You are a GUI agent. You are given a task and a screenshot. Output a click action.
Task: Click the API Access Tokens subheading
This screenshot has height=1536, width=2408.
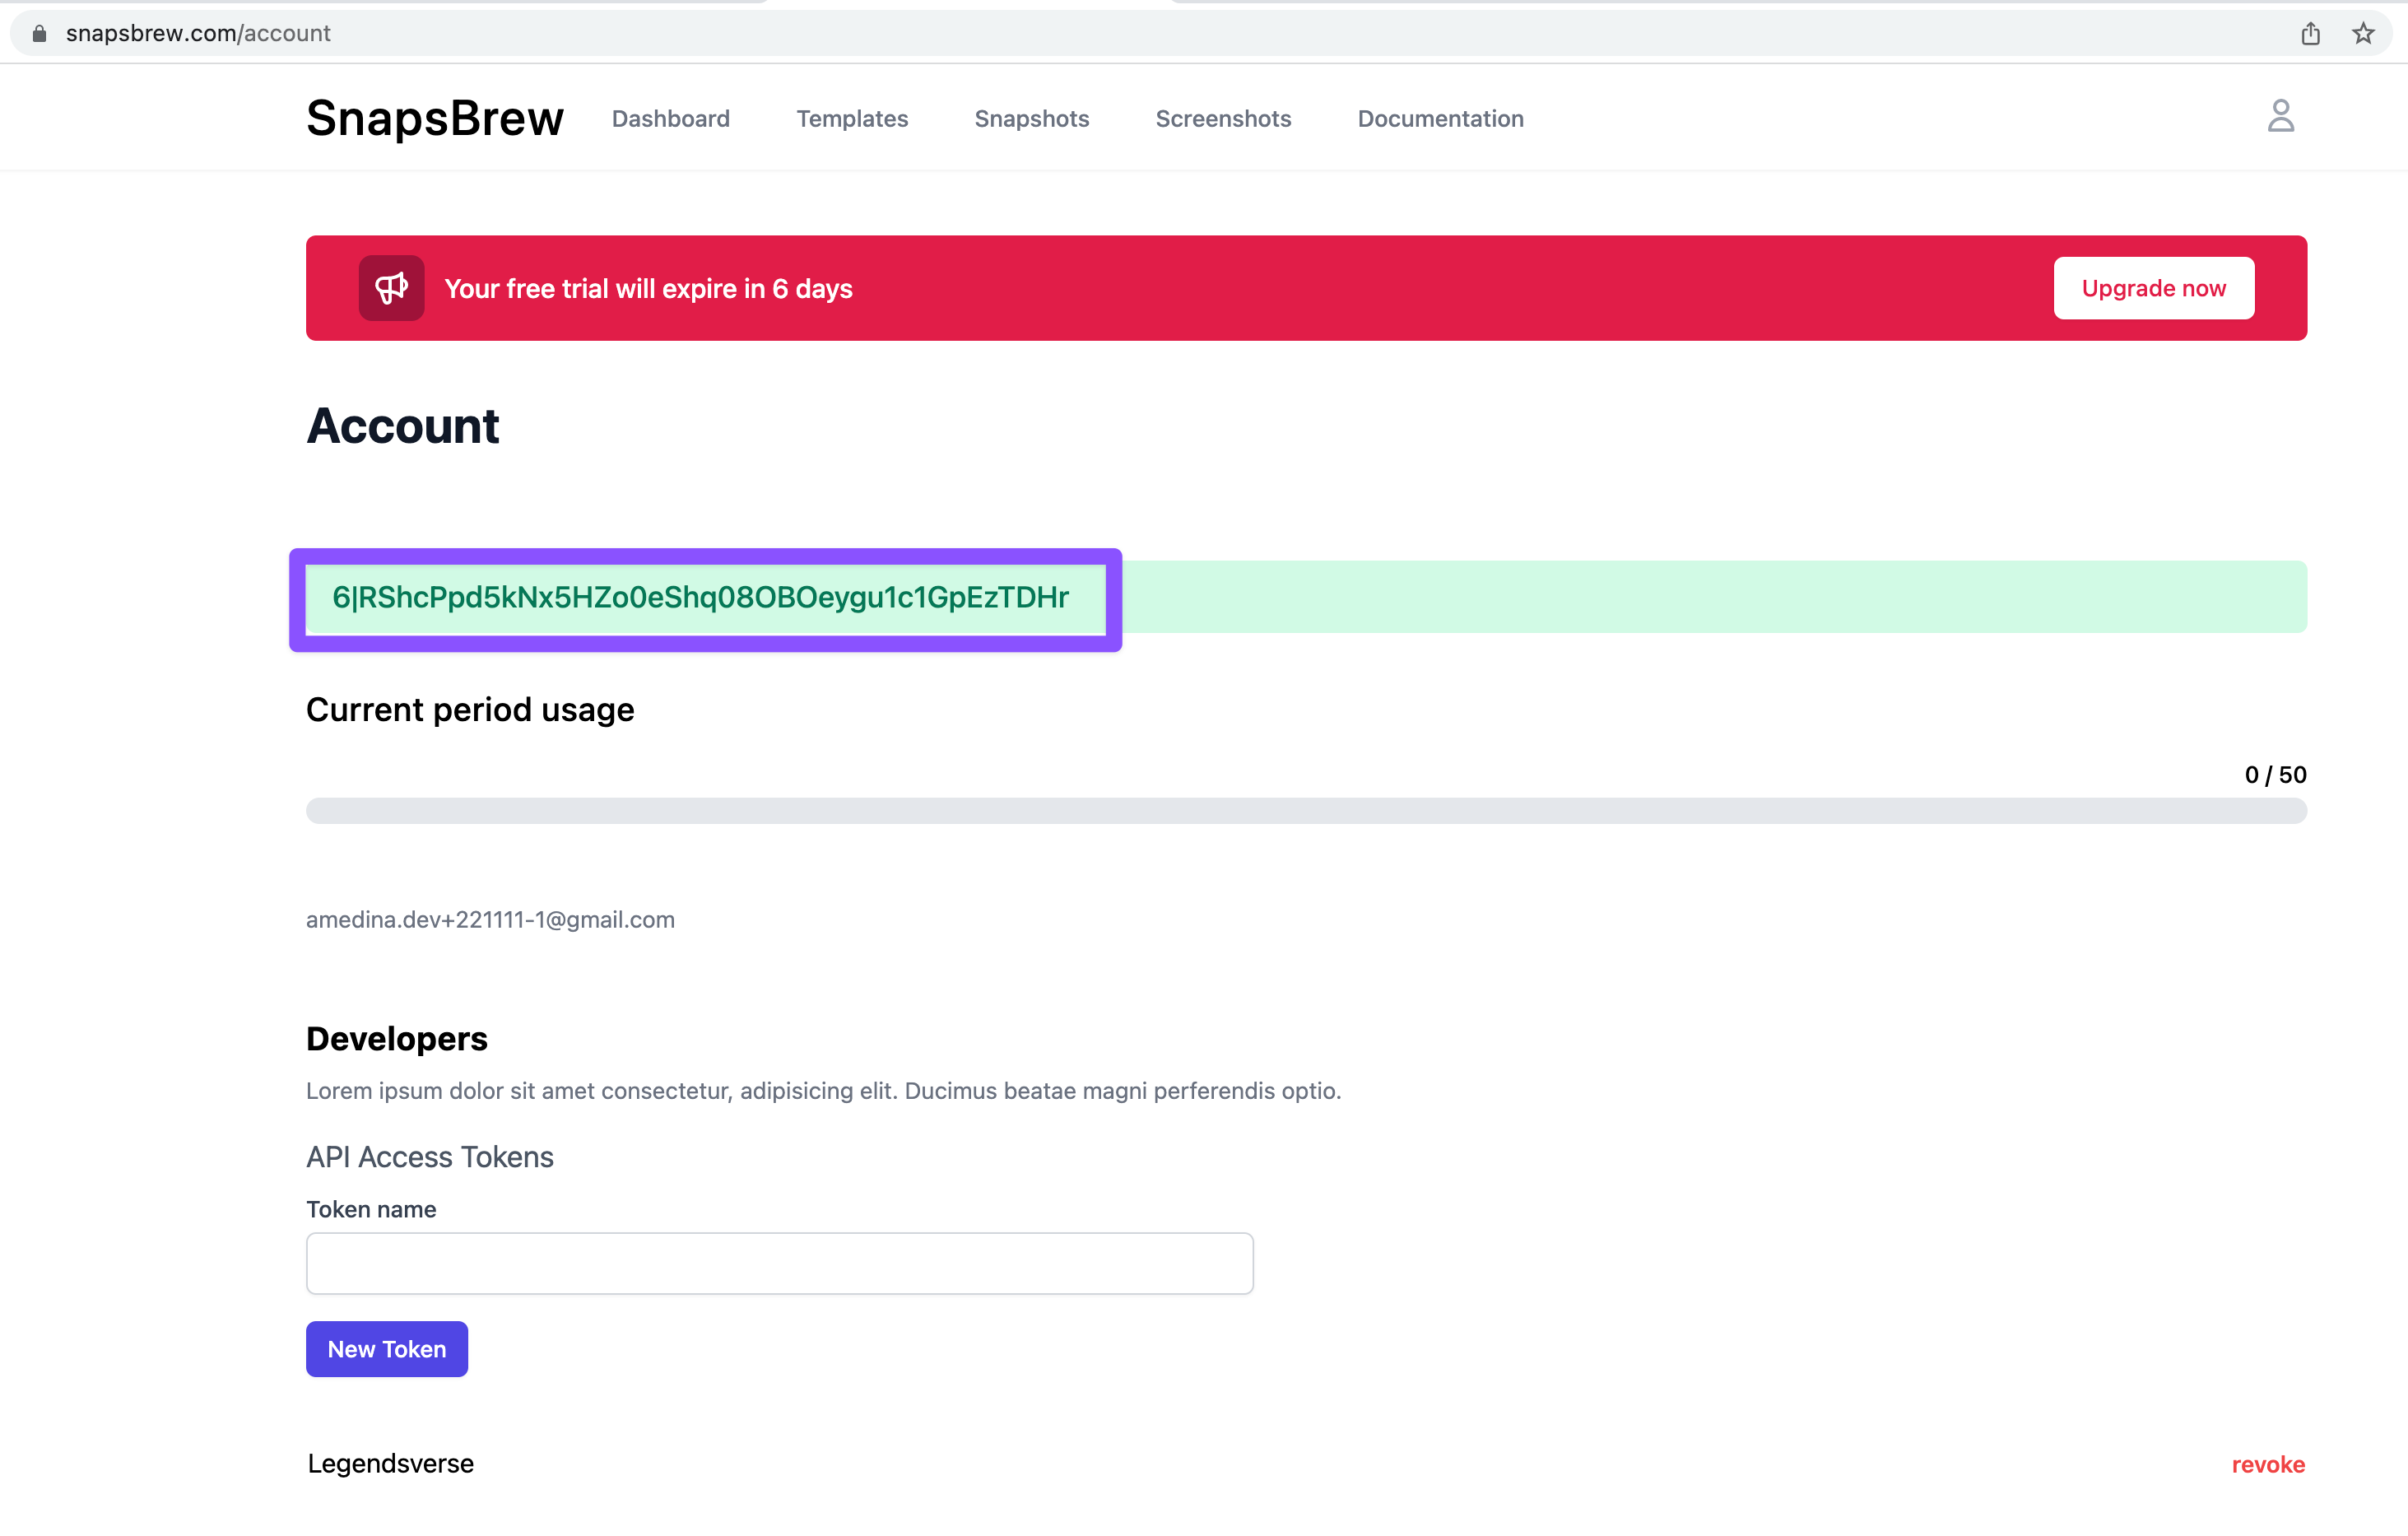[x=430, y=1156]
